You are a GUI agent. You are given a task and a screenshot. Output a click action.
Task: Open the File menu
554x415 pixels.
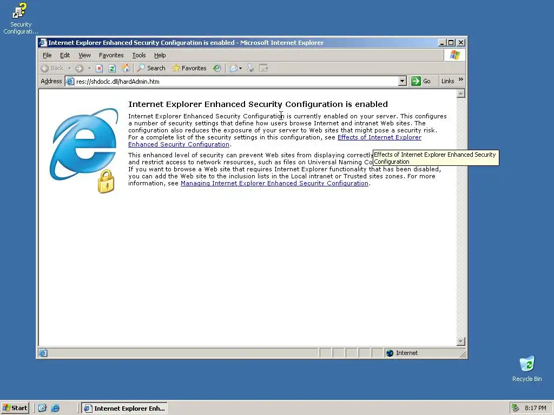(47, 55)
